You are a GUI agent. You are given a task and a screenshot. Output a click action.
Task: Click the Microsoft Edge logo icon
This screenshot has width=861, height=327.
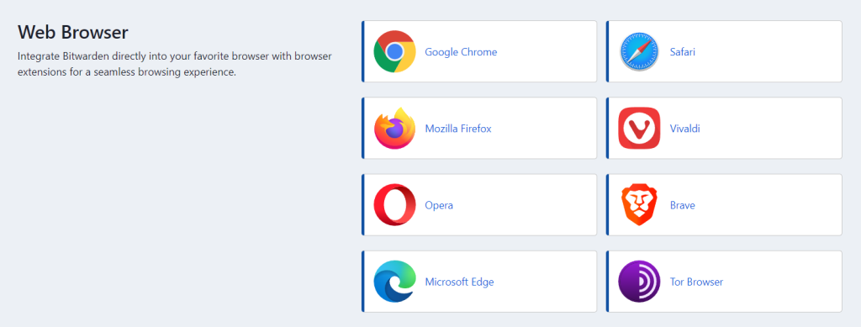[394, 282]
